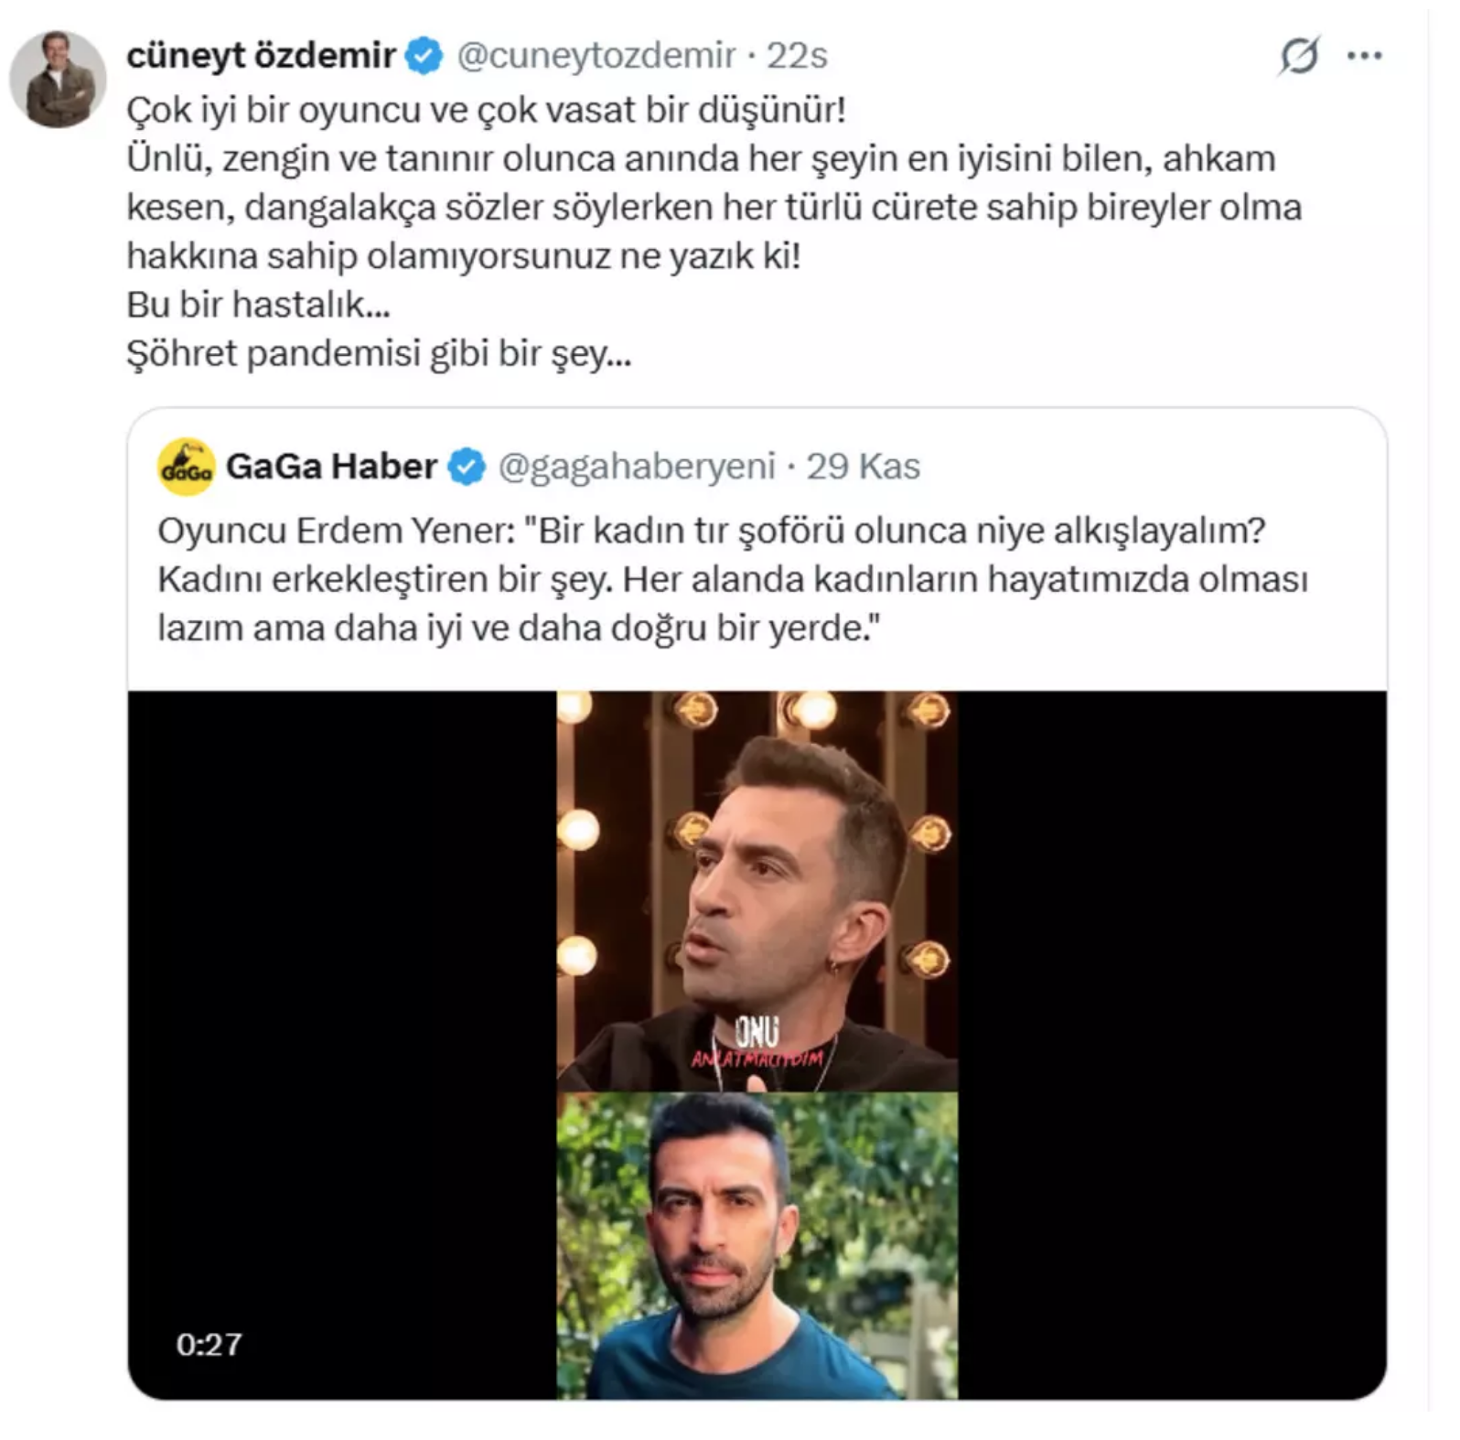Click the line "Bu bir hastalık..."
This screenshot has width=1460, height=1440.
pyautogui.click(x=258, y=305)
